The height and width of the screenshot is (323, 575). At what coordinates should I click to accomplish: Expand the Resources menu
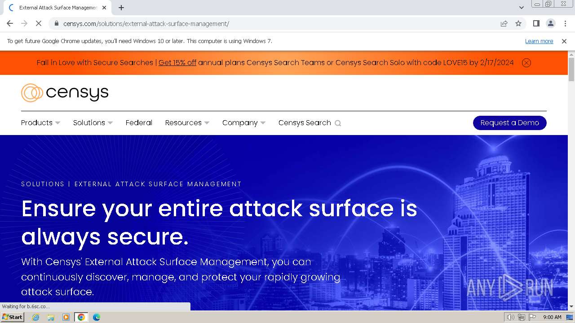(187, 123)
